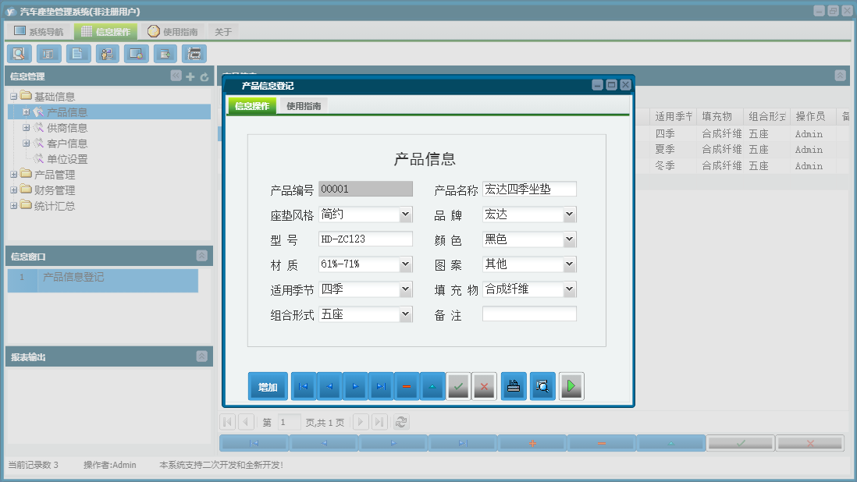
Task: Click the 增加 button
Action: 268,387
